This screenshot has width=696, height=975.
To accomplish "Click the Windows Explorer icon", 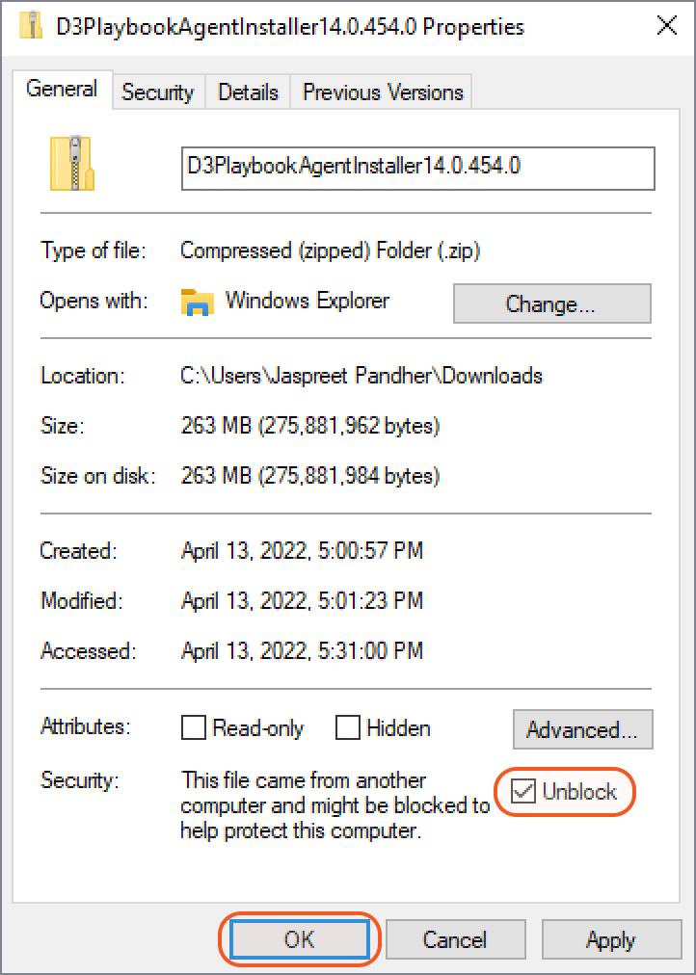I will (x=198, y=303).
